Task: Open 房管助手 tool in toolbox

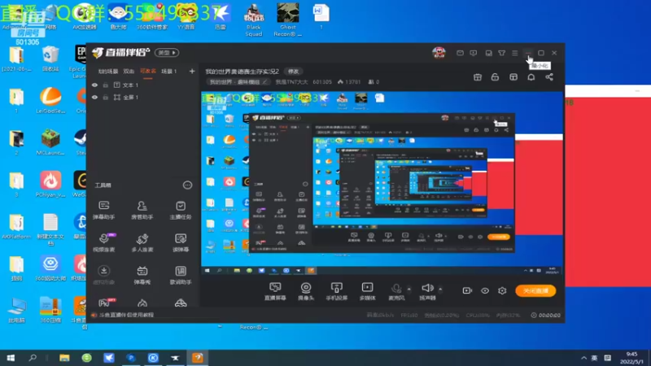Action: point(142,210)
